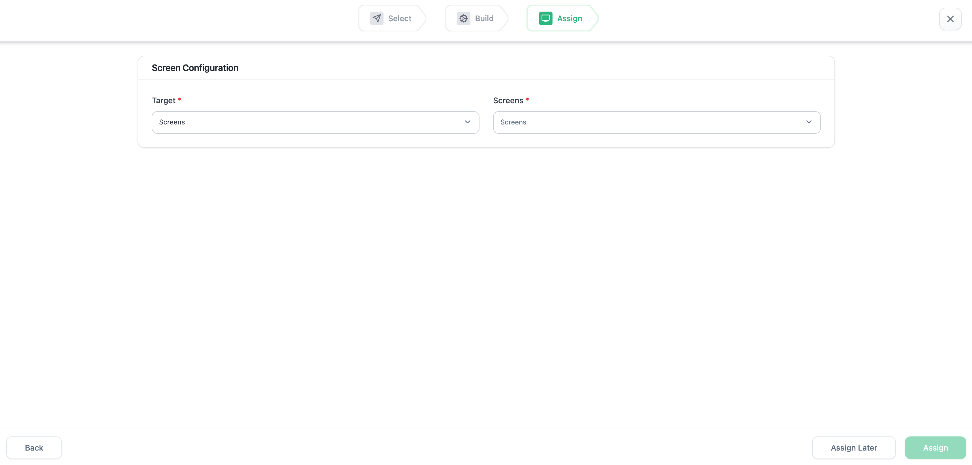Expand the Screens selection dropdown
The image size is (972, 465).
pos(657,122)
